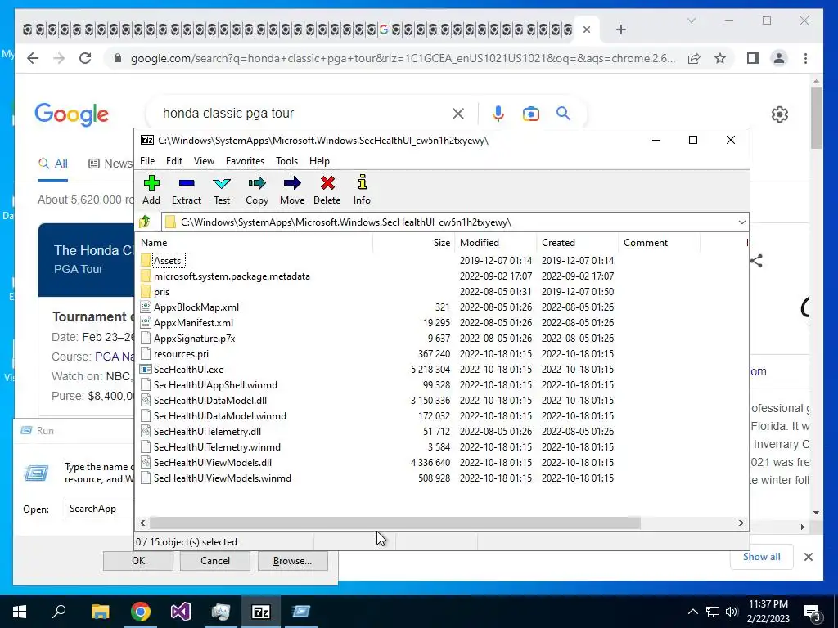This screenshot has width=838, height=628.
Task: Go back in Chrome
Action: click(x=33, y=58)
